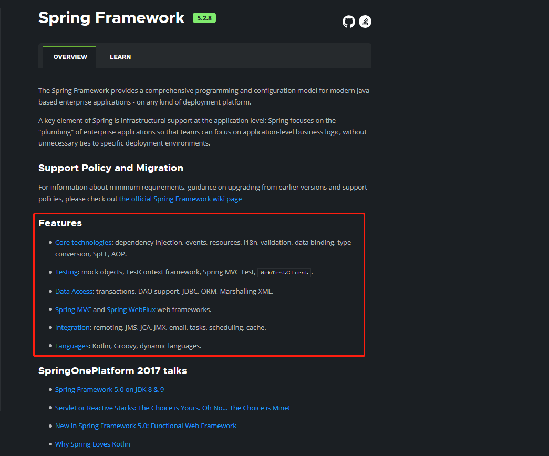549x456 pixels.
Task: Switch to the Overview tab
Action: (70, 57)
